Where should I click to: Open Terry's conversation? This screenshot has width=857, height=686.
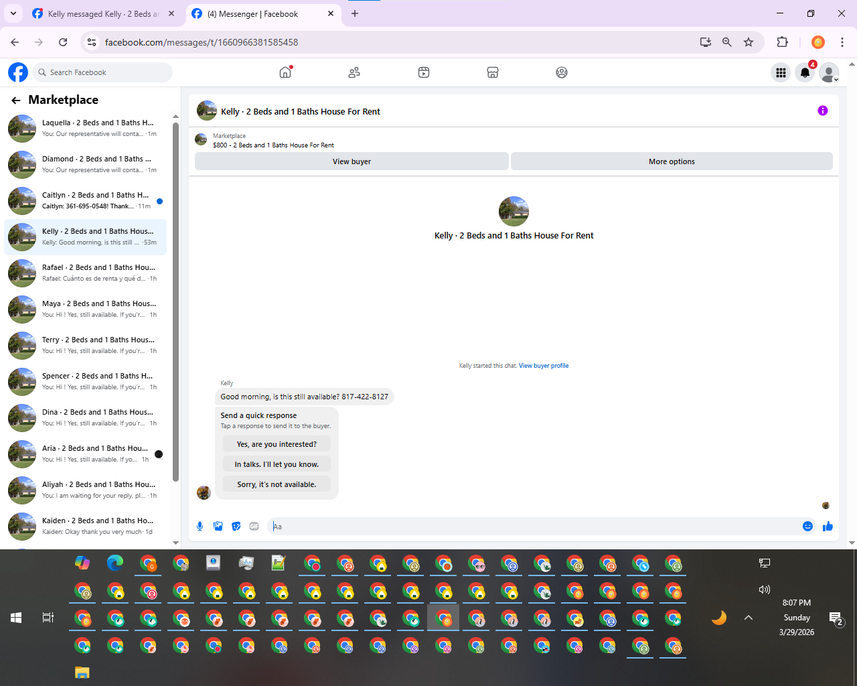click(86, 345)
